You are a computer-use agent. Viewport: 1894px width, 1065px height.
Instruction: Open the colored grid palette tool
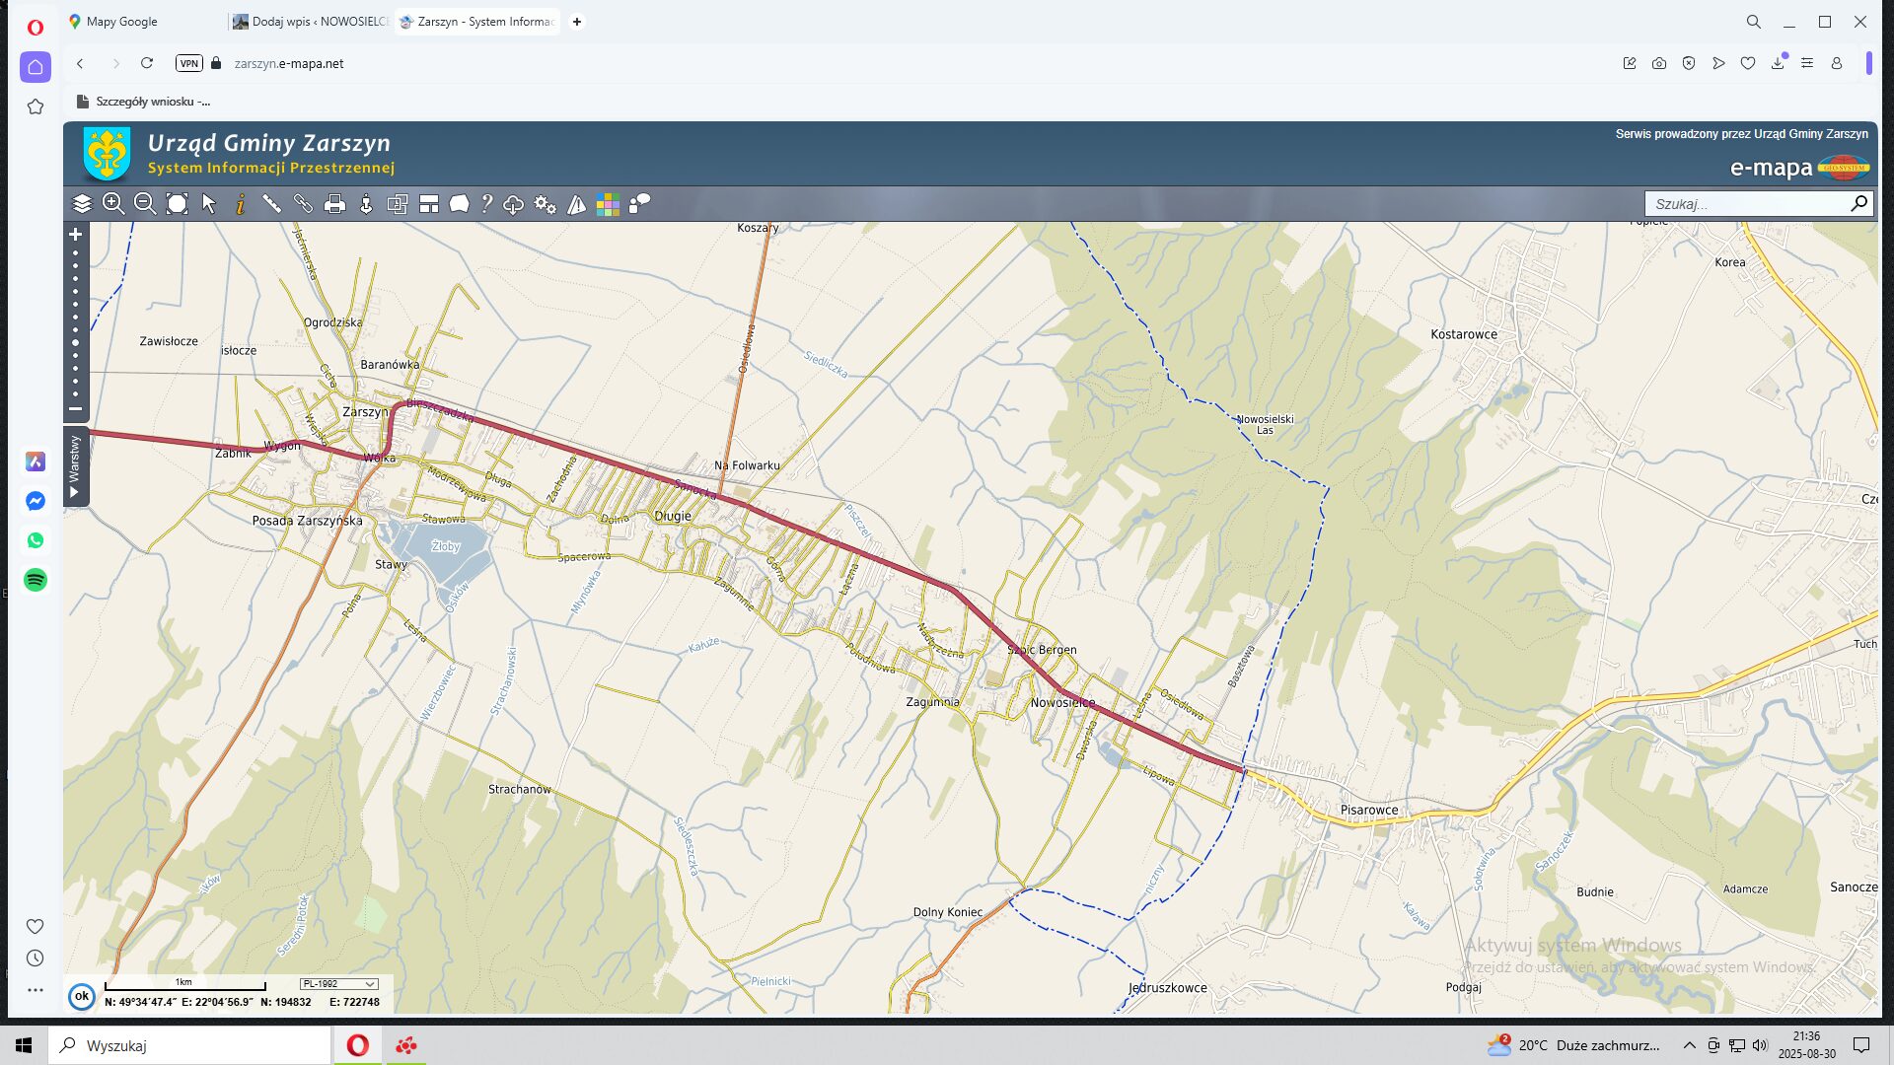[608, 204]
